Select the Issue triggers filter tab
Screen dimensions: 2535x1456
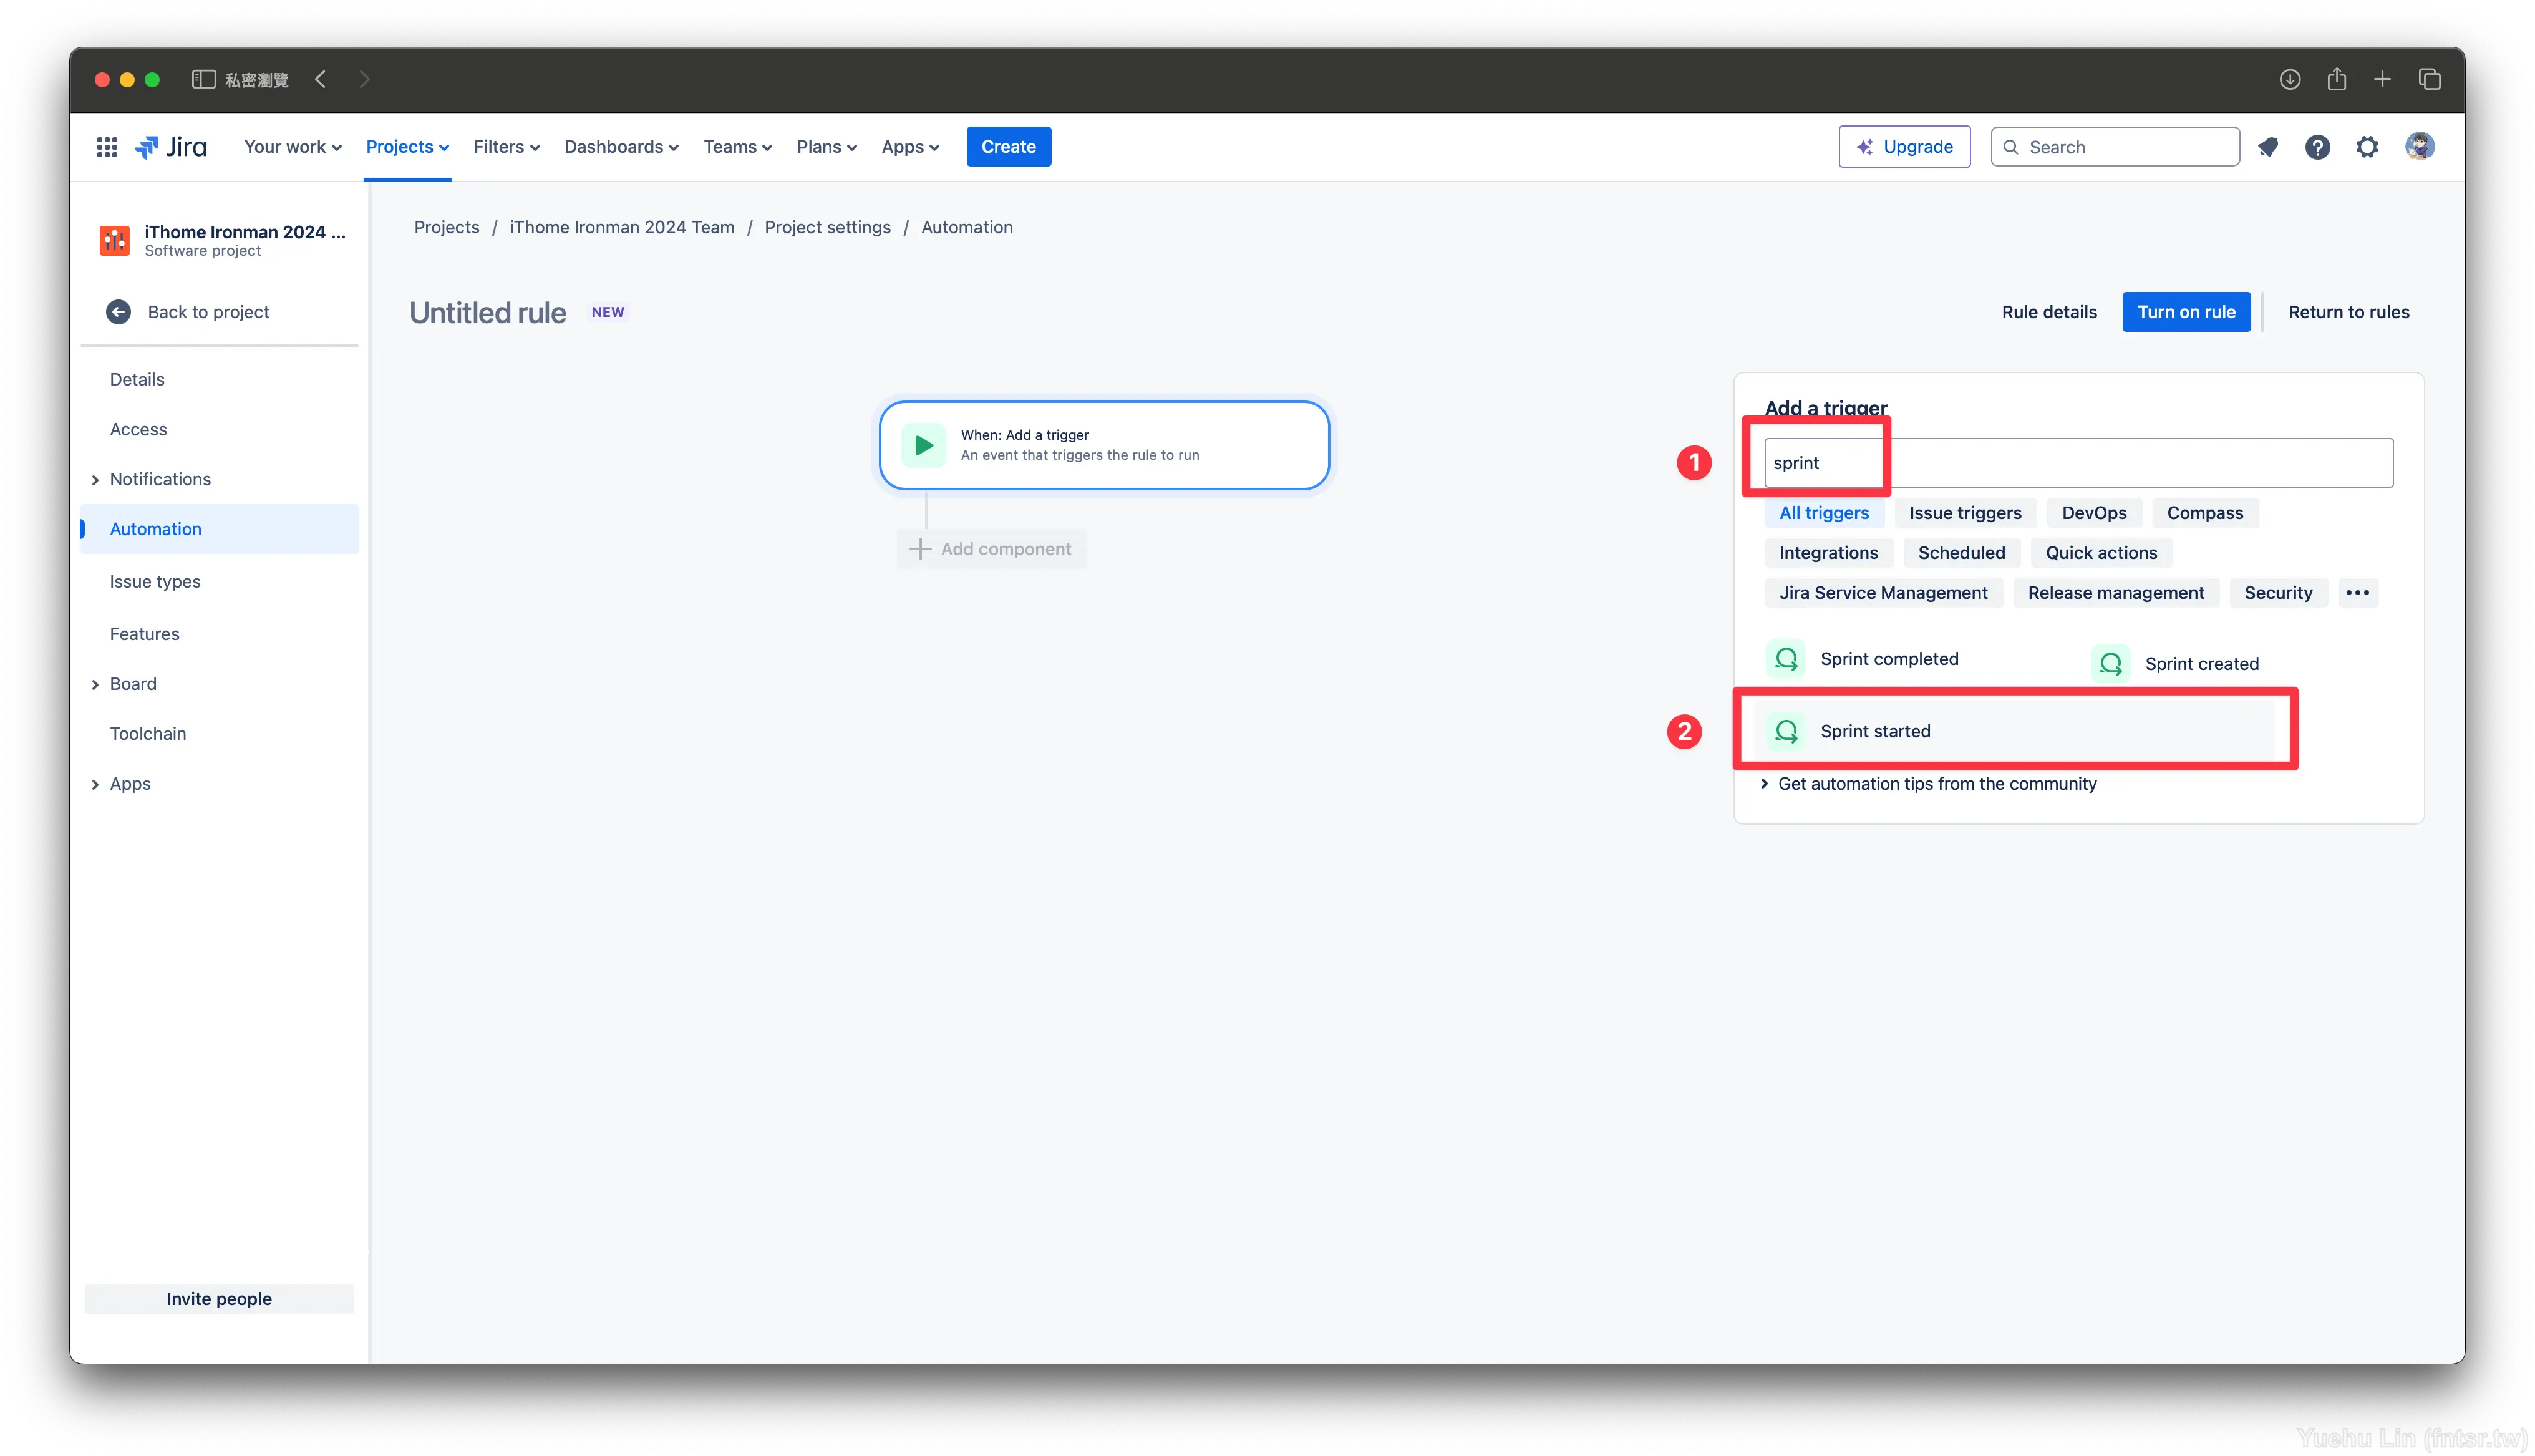(1964, 512)
